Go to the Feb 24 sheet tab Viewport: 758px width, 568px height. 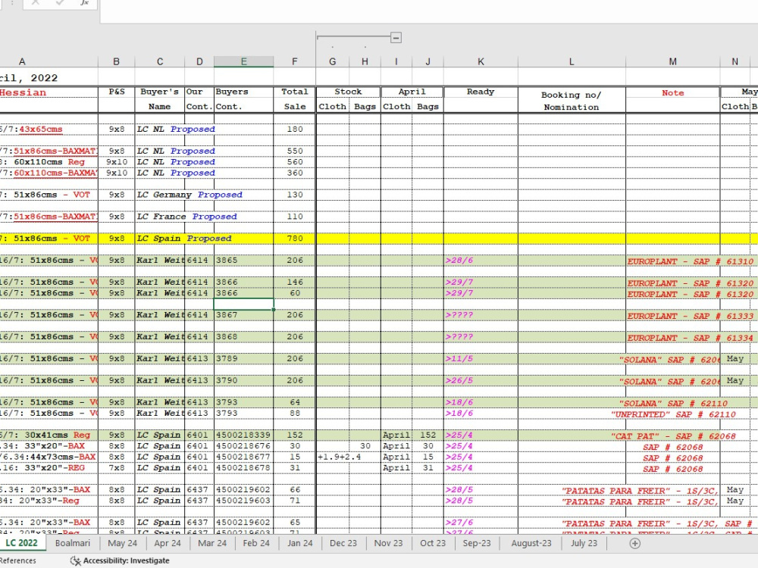pyautogui.click(x=256, y=543)
